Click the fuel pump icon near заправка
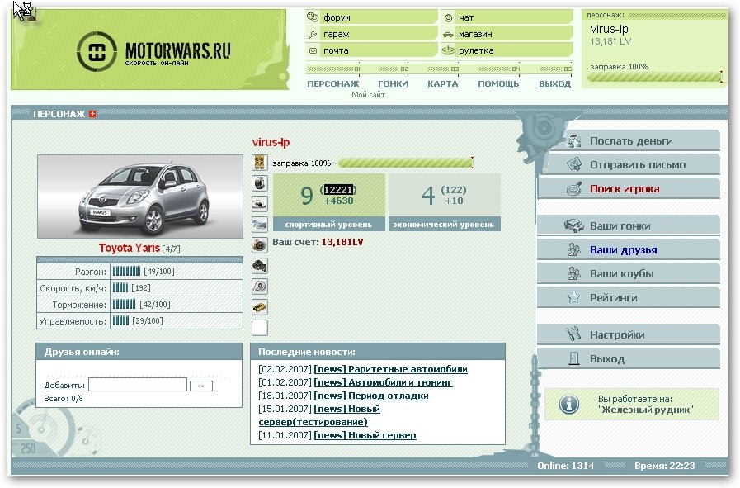 coord(260,163)
